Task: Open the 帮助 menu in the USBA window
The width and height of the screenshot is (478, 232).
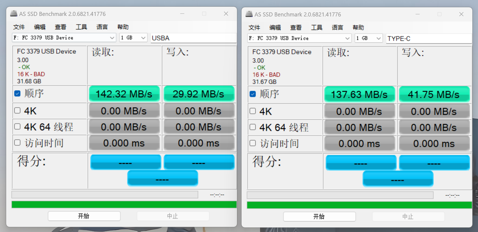Action: (x=123, y=27)
